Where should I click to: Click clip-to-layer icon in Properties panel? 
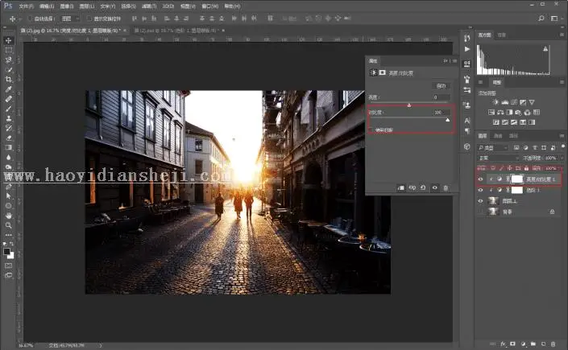point(401,187)
